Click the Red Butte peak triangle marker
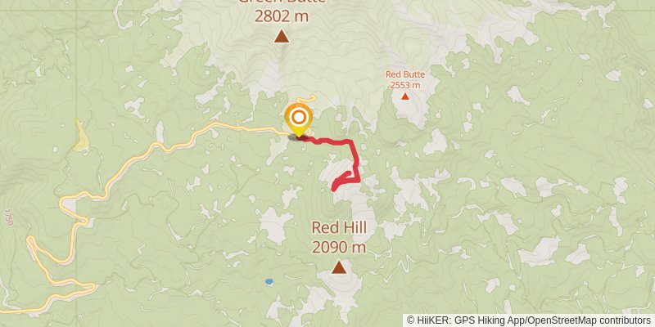The height and width of the screenshot is (327, 655). tap(404, 96)
